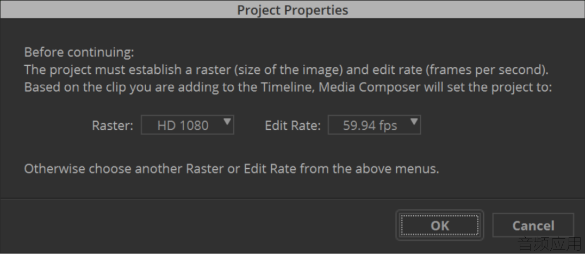Expand the 59.94 fps edit rate combo box
This screenshot has height=254, width=585.
(374, 125)
